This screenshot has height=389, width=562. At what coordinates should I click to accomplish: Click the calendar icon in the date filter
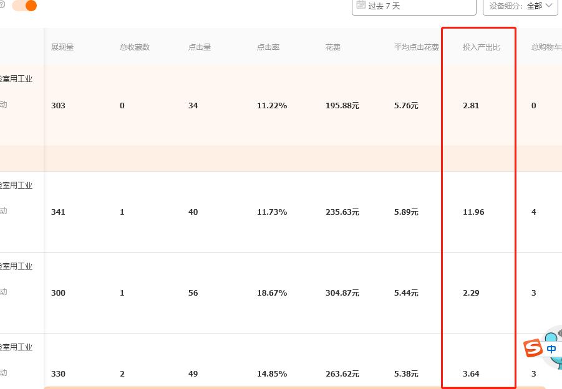pos(361,5)
